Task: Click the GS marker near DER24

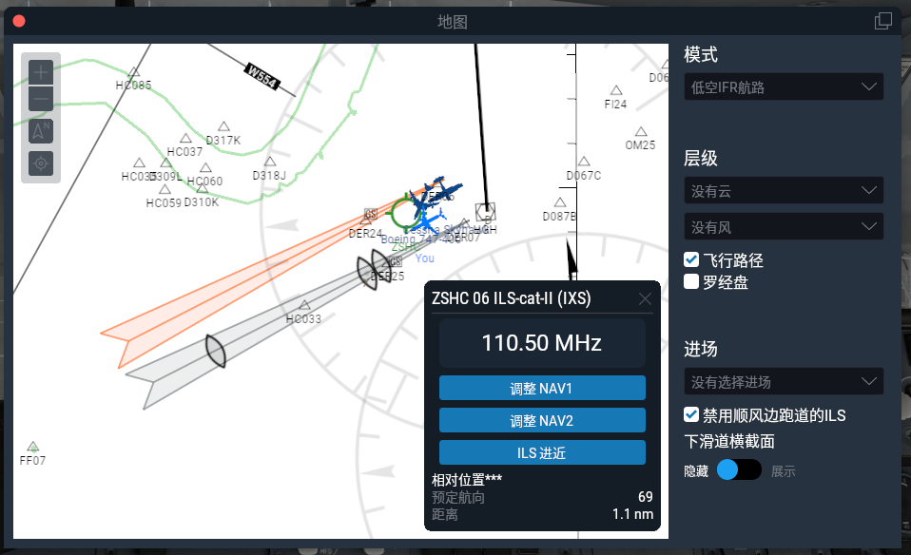Action: pos(370,214)
